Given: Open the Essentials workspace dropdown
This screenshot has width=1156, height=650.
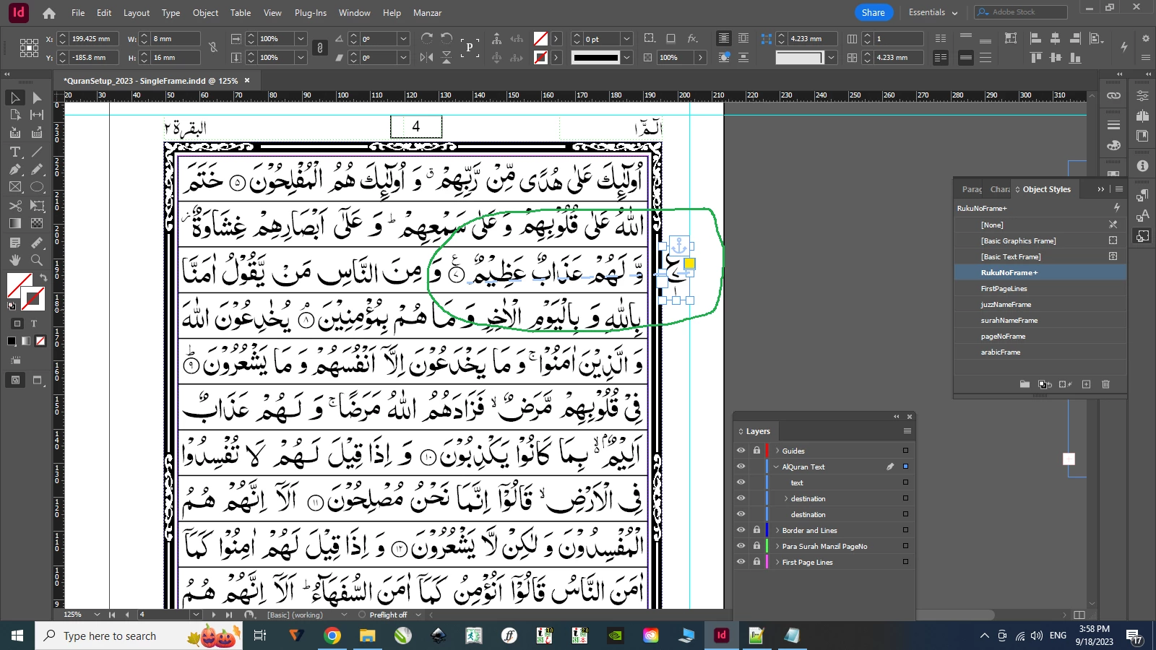Looking at the screenshot, I should point(933,12).
